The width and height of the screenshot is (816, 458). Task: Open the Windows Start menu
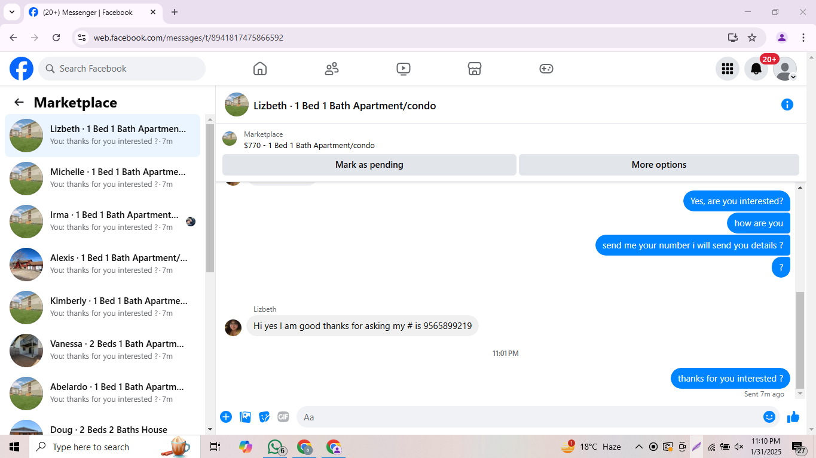point(14,447)
